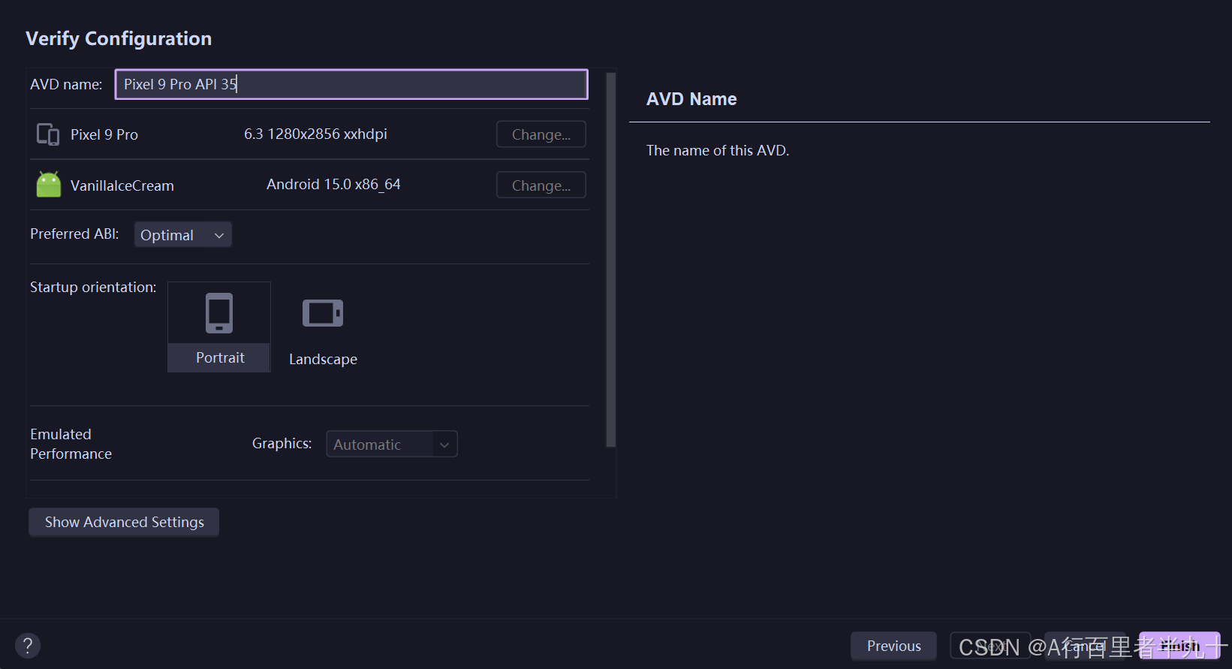Click the configuration panel vertical scrollbar
The height and width of the screenshot is (669, 1232).
click(611, 260)
